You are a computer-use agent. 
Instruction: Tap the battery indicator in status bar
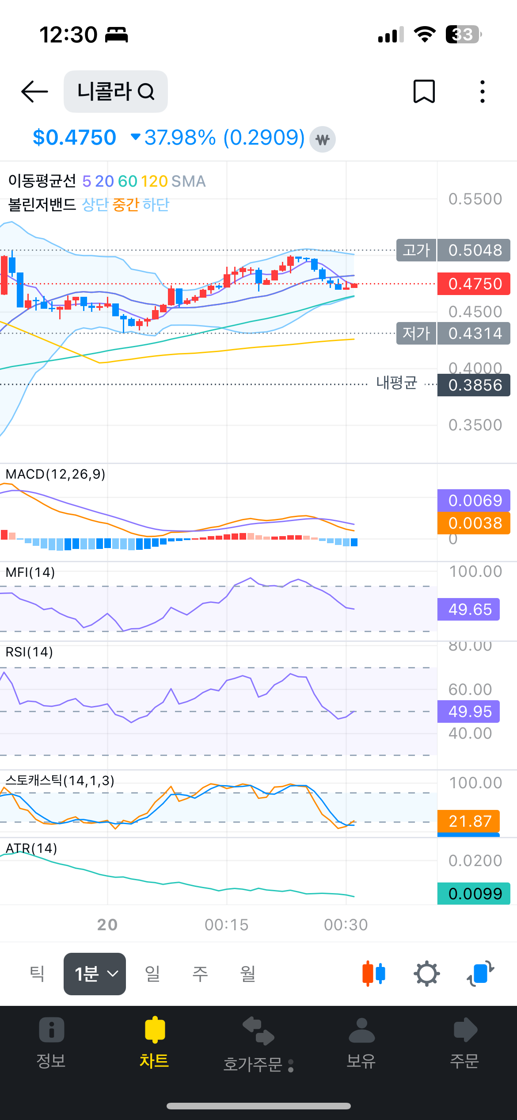pos(464,35)
